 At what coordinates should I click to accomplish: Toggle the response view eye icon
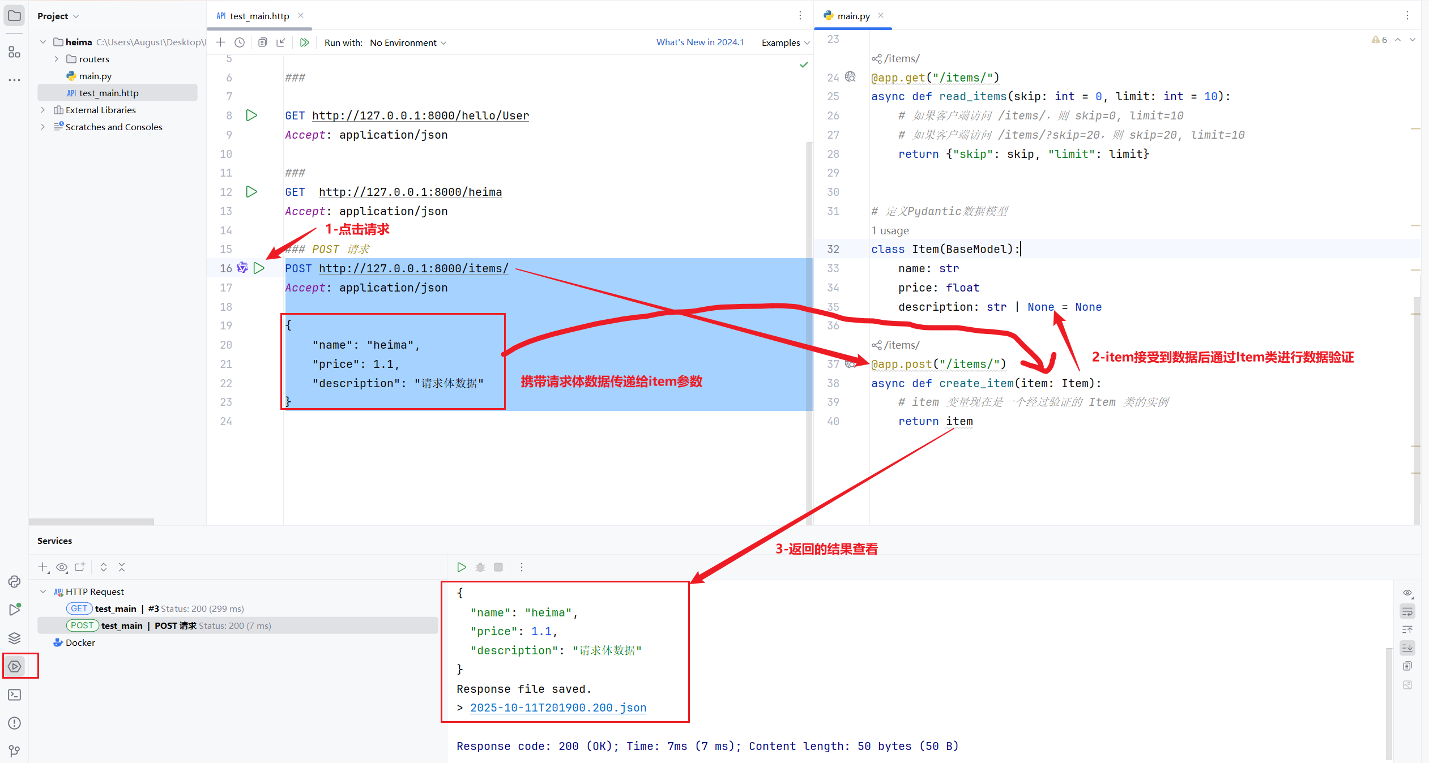coord(1407,593)
